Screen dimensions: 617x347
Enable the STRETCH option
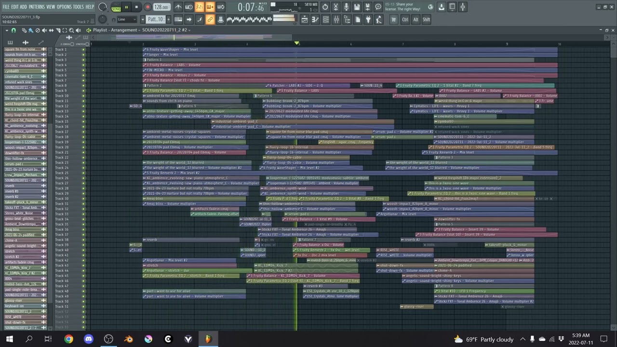tap(87, 44)
